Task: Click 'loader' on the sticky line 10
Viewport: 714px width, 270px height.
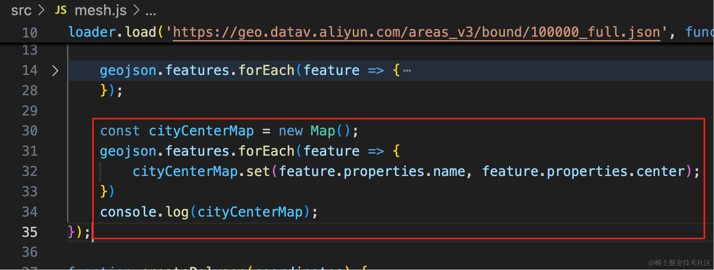Action: (92, 32)
